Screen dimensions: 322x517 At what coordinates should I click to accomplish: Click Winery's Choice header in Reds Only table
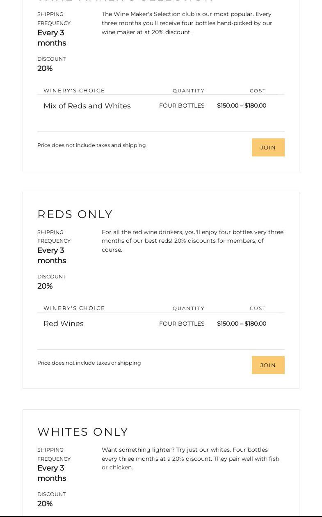pos(74,308)
